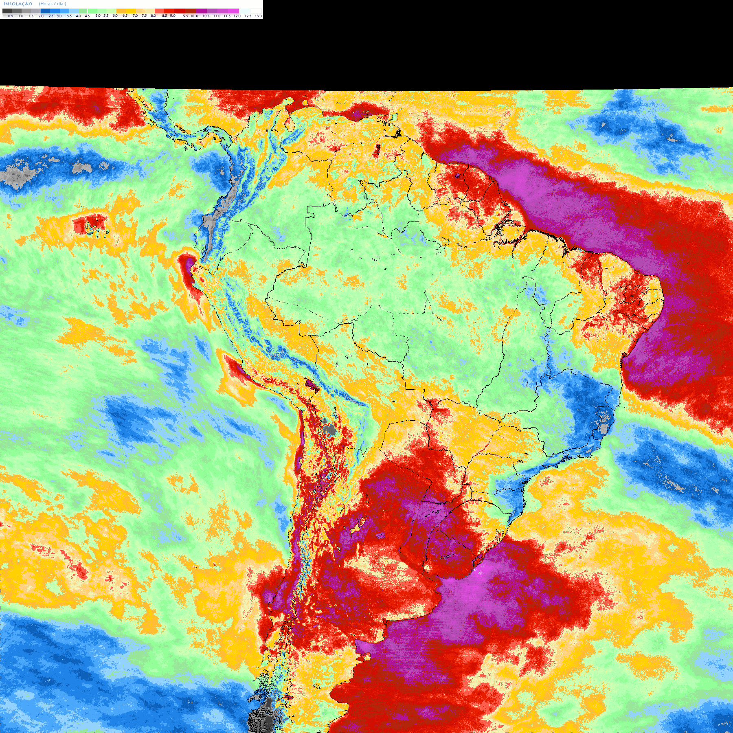Click the 4.0 legend value
Image resolution: width=733 pixels, height=733 pixels.
tap(78, 16)
